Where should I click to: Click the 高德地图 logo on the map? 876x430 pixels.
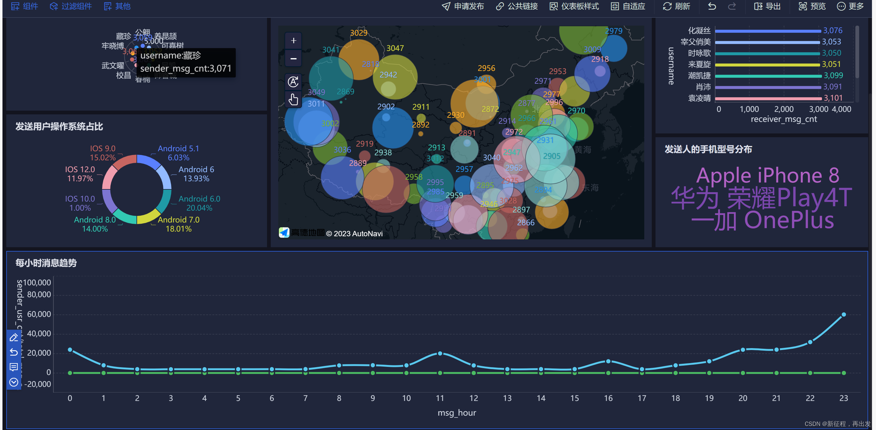(301, 233)
